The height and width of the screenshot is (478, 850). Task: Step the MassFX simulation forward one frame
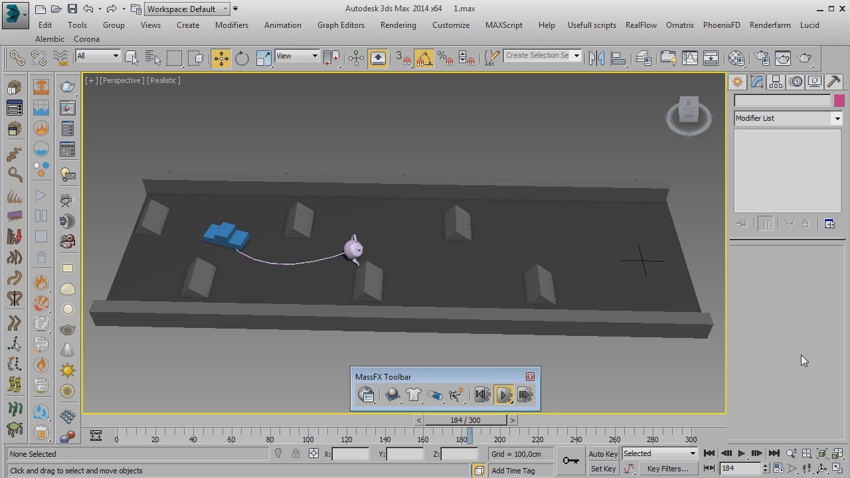pos(525,395)
